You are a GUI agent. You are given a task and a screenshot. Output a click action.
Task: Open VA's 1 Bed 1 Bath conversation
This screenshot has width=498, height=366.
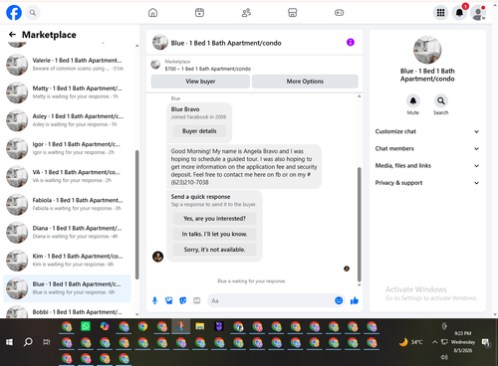point(68,176)
